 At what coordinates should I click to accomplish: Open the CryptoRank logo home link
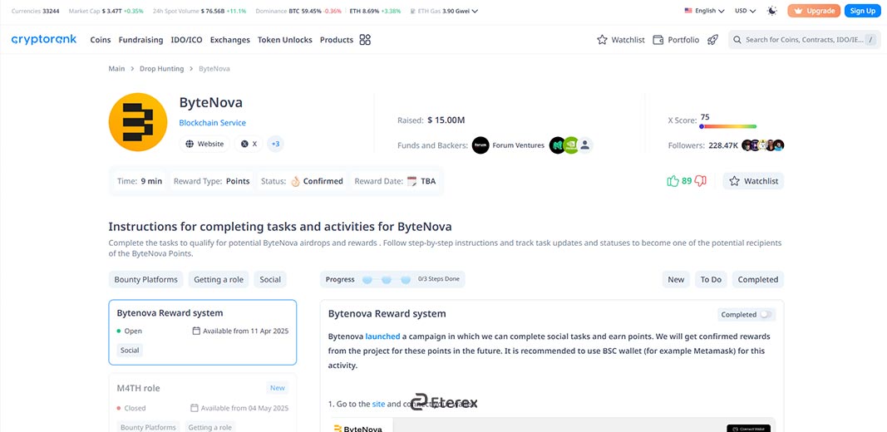43,40
